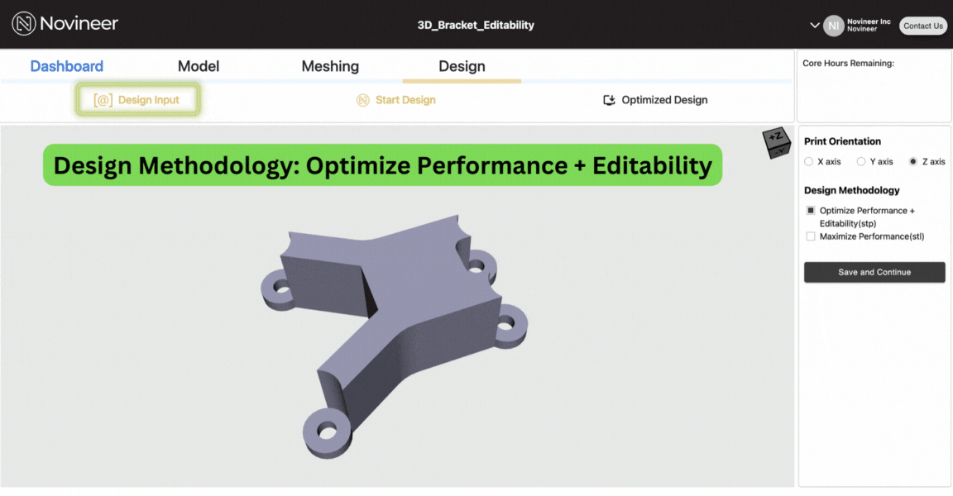Click the Contact Us button
The image size is (953, 496).
pos(922,26)
